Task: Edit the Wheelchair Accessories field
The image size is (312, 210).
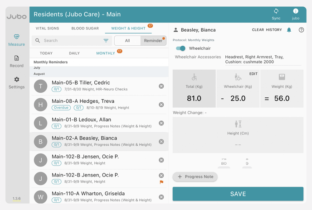Action: [x=263, y=59]
